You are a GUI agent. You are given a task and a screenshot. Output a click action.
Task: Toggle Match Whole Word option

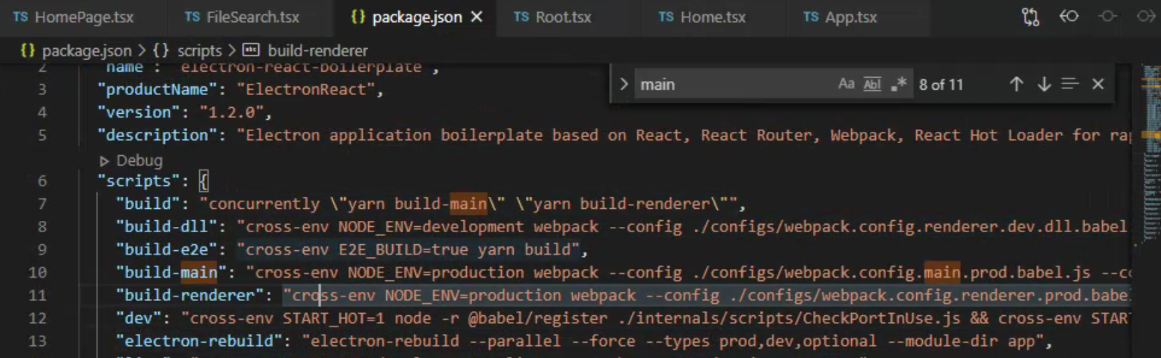(872, 84)
